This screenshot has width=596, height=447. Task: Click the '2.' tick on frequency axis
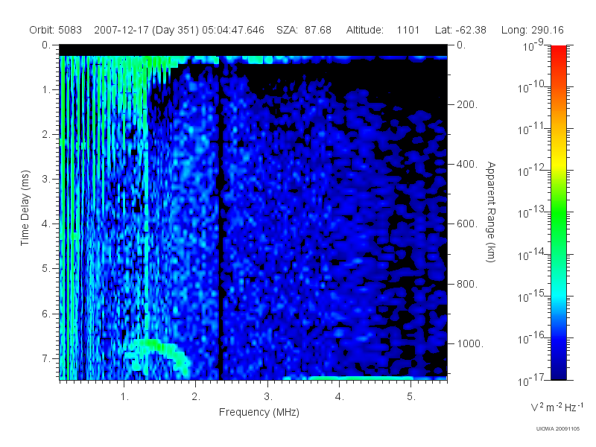pos(196,397)
